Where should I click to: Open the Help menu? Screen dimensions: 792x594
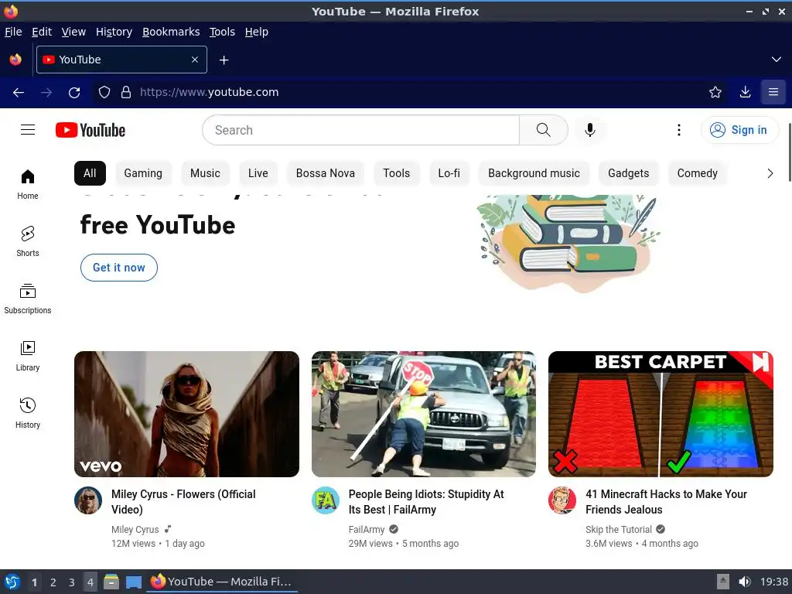(x=257, y=32)
